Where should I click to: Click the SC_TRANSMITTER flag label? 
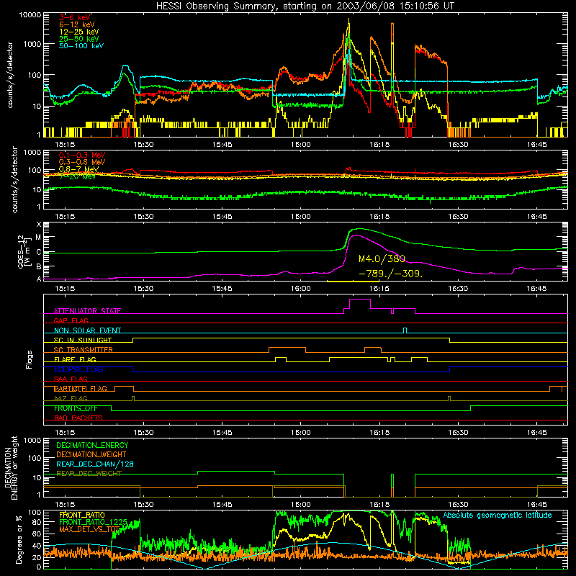pos(83,350)
